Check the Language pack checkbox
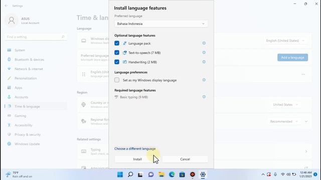This screenshot has height=180, width=321. coord(117,43)
